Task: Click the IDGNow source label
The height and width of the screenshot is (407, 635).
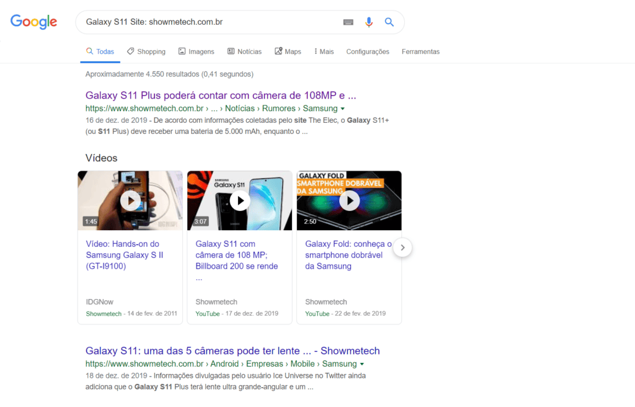Action: coord(100,302)
